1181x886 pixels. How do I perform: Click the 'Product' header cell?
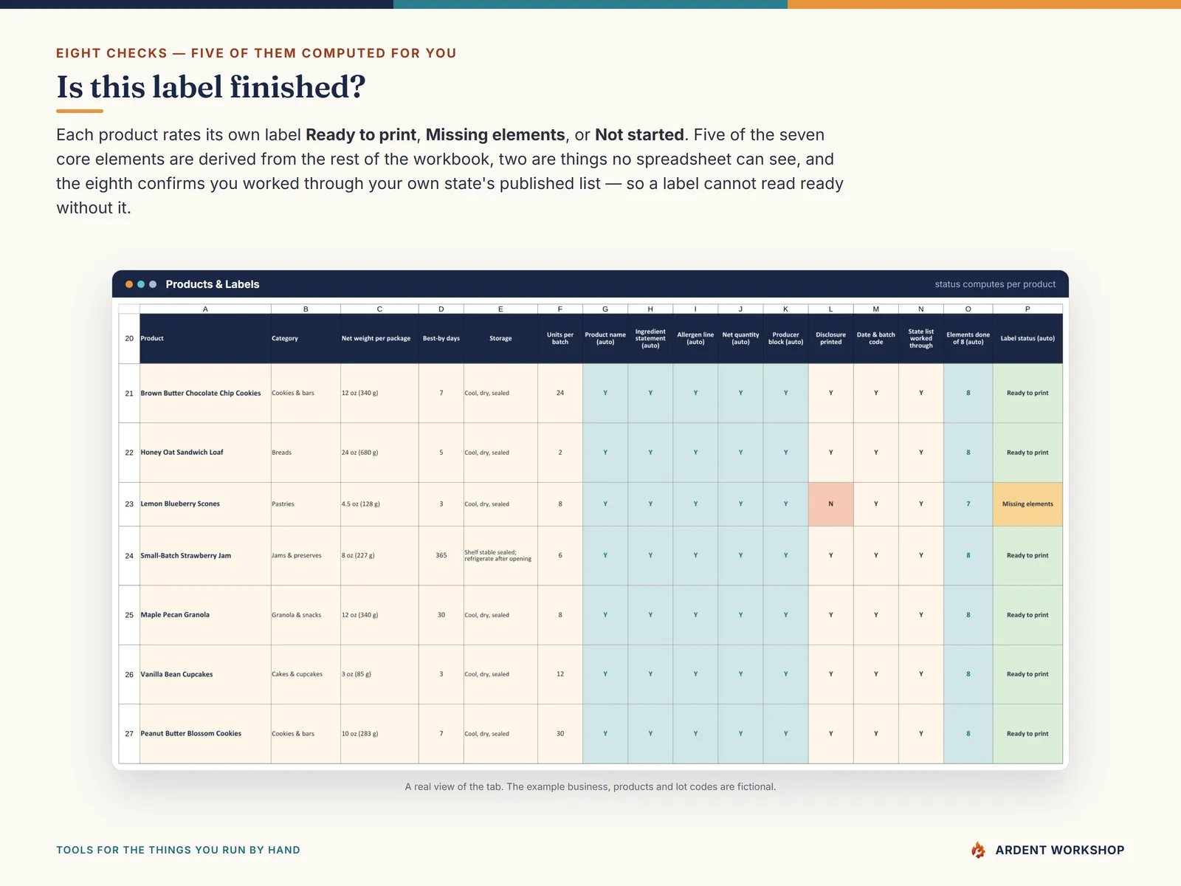205,338
